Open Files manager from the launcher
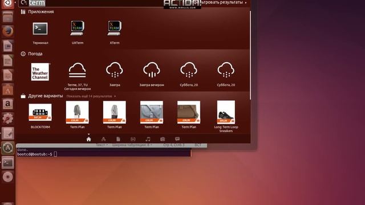 click(7, 17)
